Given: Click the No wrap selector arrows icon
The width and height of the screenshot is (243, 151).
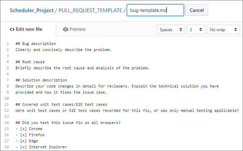Looking at the screenshot, I should 236,29.
